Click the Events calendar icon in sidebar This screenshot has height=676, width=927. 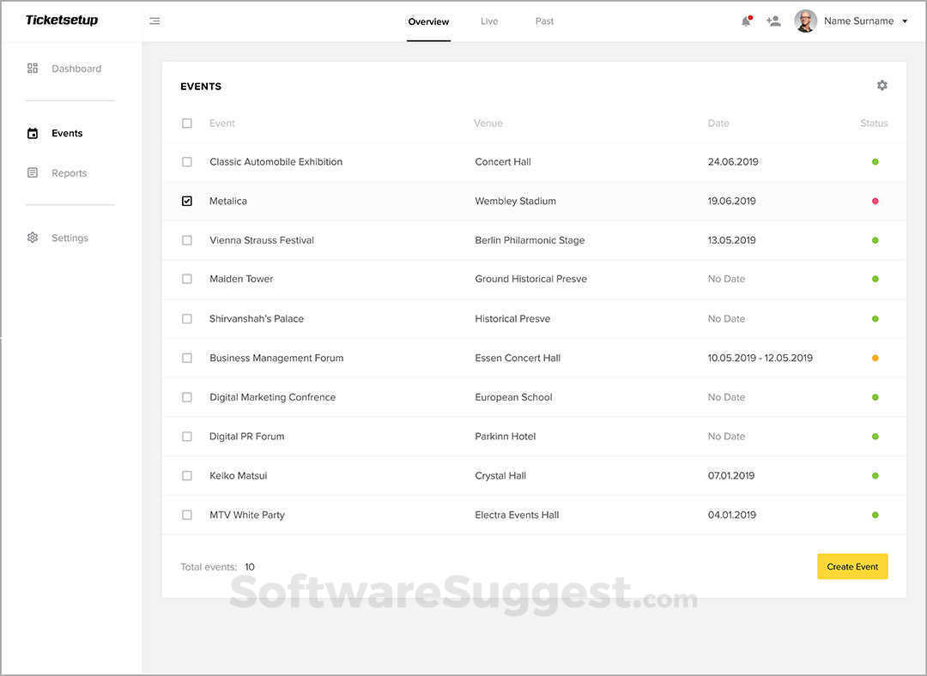click(33, 134)
